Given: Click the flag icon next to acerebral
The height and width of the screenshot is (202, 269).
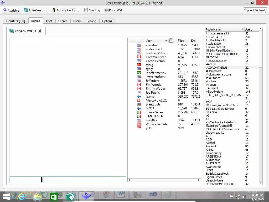Looking at the screenshot, I should (139, 45).
